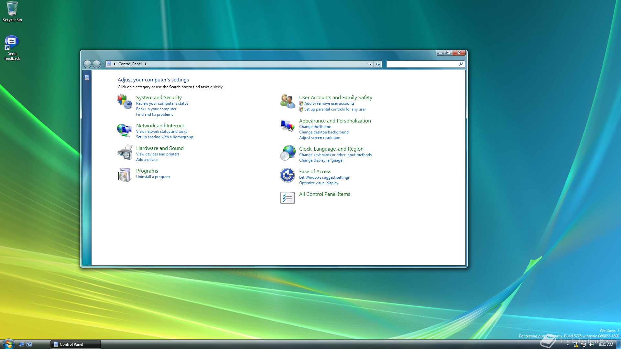Click Change keyboards or other input methods
The height and width of the screenshot is (349, 621).
coord(335,155)
